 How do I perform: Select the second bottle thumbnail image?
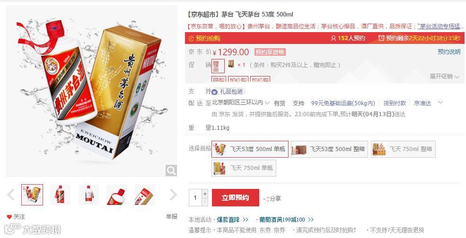tap(61, 195)
